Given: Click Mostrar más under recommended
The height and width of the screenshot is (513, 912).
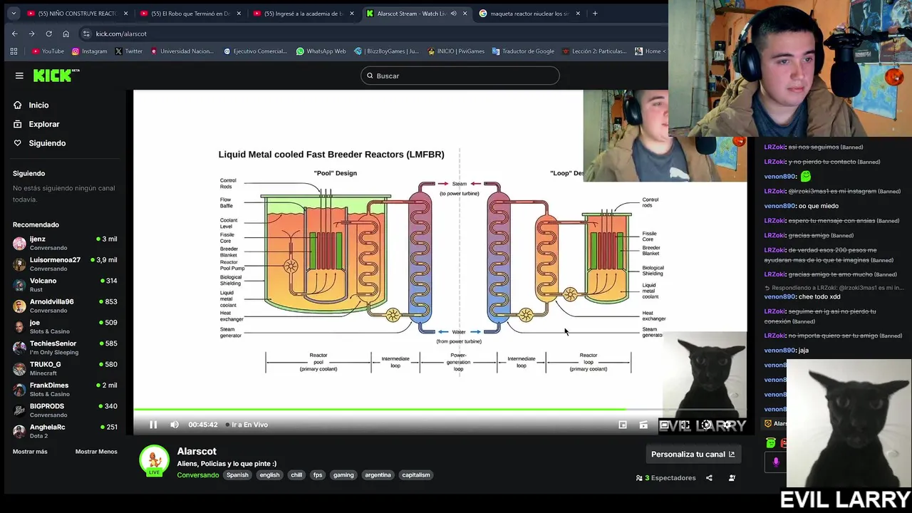Looking at the screenshot, I should click(x=30, y=452).
